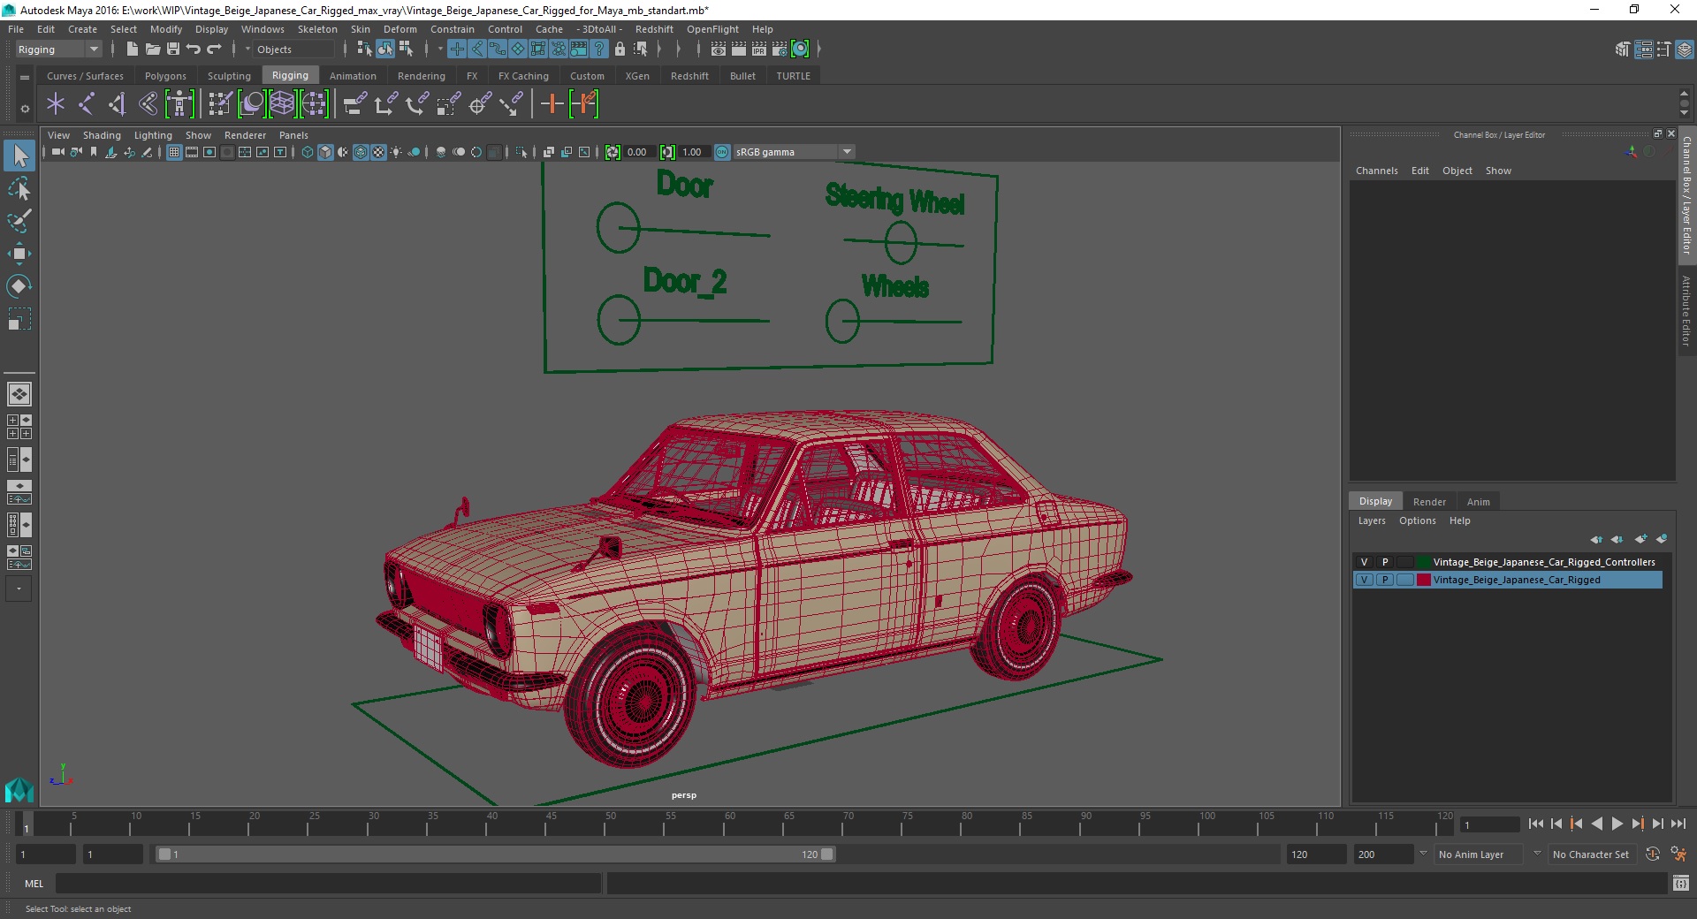Click the current frame field

pyautogui.click(x=1489, y=824)
